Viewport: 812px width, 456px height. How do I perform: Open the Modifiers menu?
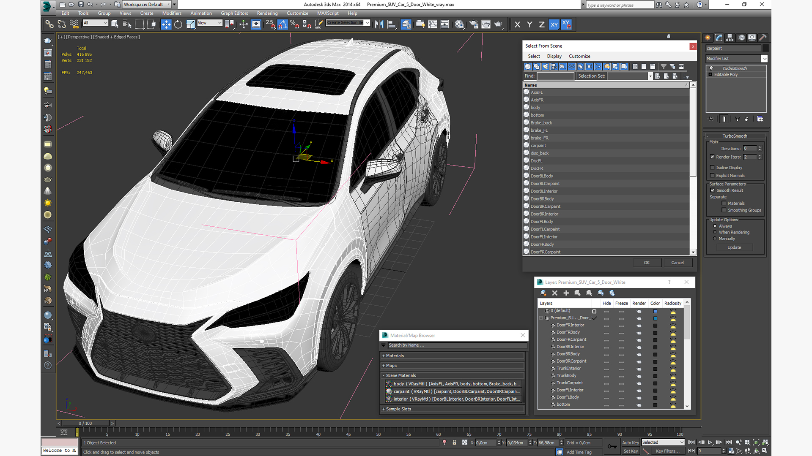(x=172, y=14)
